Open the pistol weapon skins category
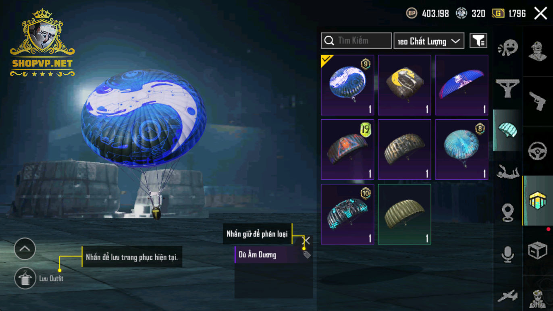 pos(538,101)
